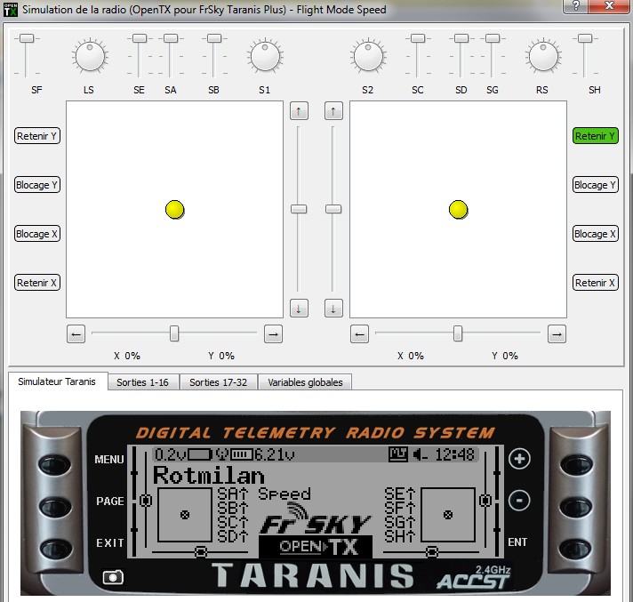This screenshot has height=602, width=633.
Task: Toggle left stick Blocage X
Action: coord(37,233)
